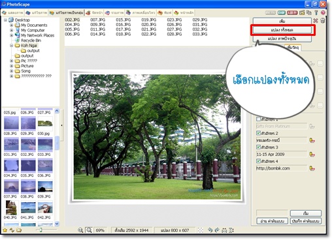This screenshot has height=240, width=332.
Task: Expand the Picture folder node
Action: [x=12, y=66]
